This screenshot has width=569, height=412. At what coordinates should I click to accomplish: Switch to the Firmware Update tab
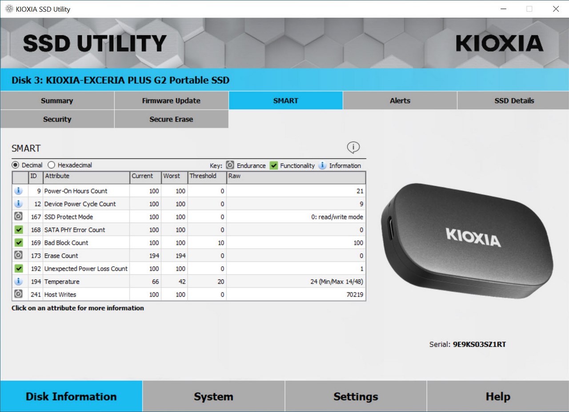[x=171, y=100]
